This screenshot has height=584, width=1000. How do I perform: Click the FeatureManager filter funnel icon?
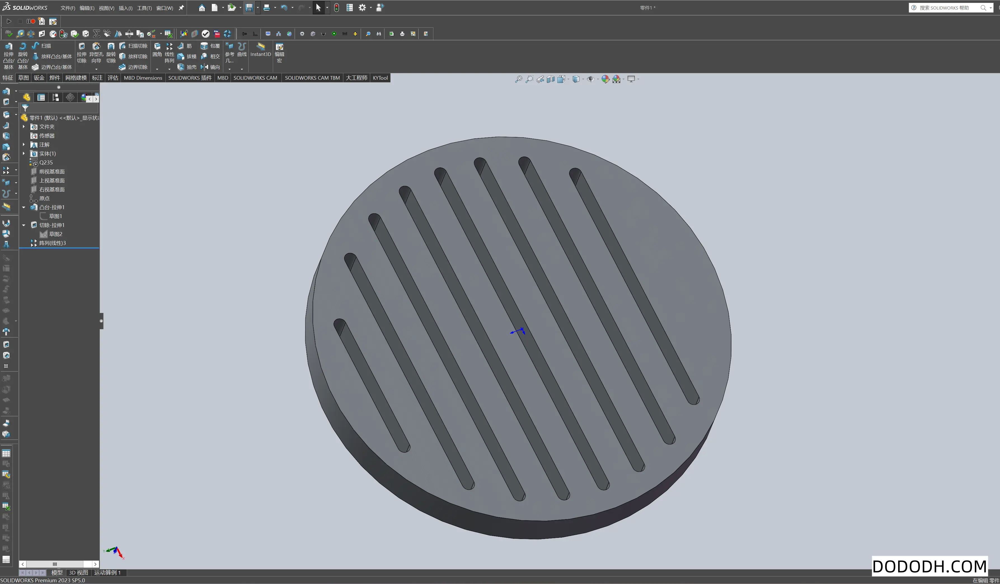tap(25, 108)
